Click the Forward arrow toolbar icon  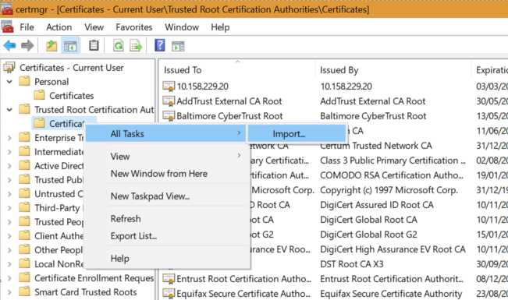click(x=27, y=46)
